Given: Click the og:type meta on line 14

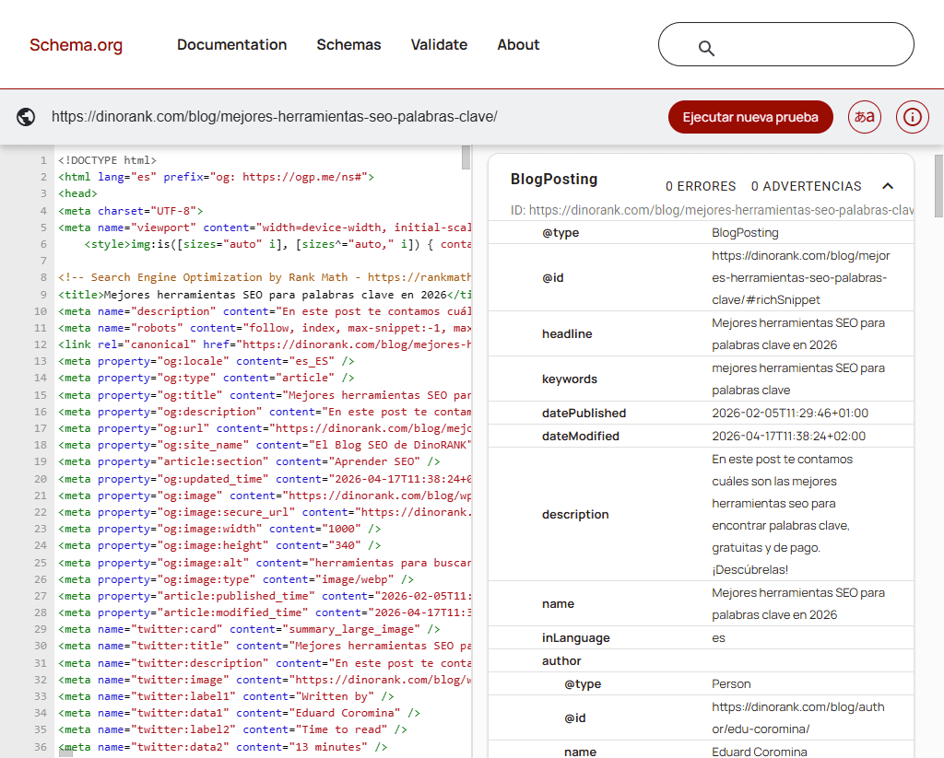Looking at the screenshot, I should click(206, 378).
